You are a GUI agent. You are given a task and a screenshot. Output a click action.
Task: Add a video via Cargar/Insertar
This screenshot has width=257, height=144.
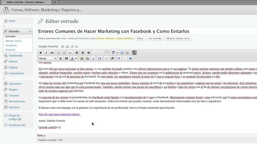(67, 46)
